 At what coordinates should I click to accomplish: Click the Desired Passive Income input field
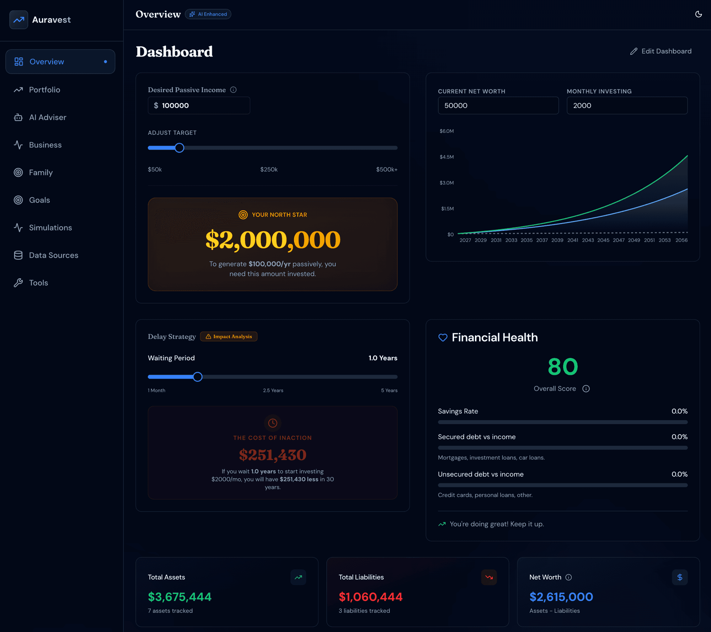(199, 106)
